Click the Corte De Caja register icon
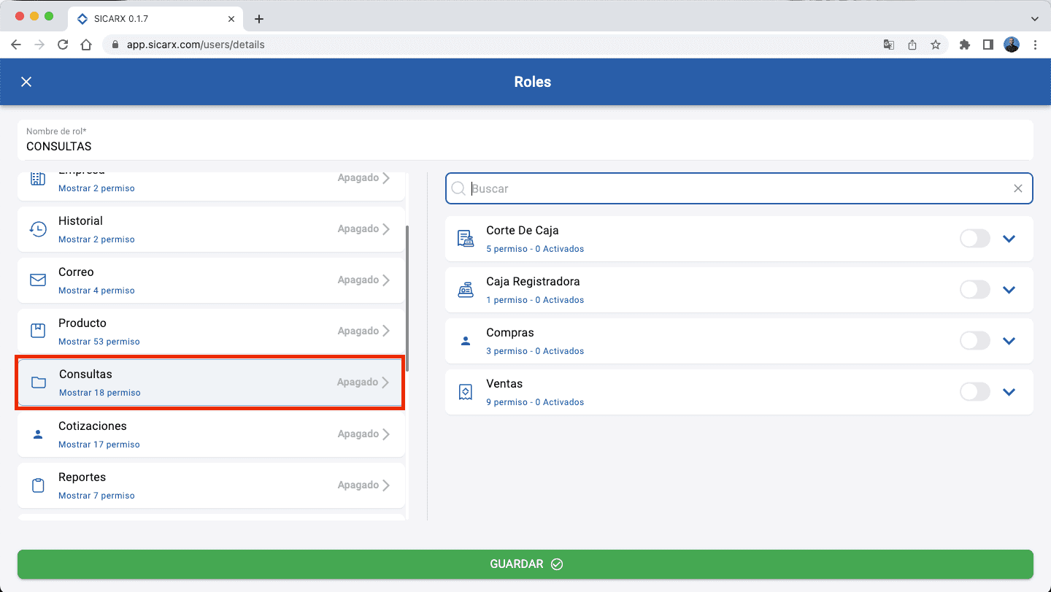Viewport: 1051px width, 592px height. click(x=466, y=239)
